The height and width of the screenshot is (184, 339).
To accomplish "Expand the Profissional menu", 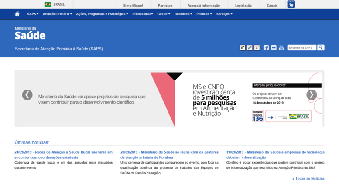I will (143, 14).
